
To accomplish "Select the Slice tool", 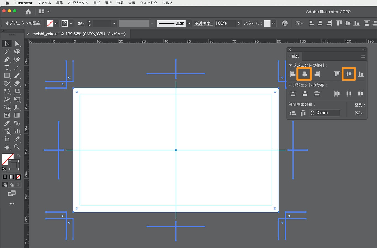I will 17,139.
